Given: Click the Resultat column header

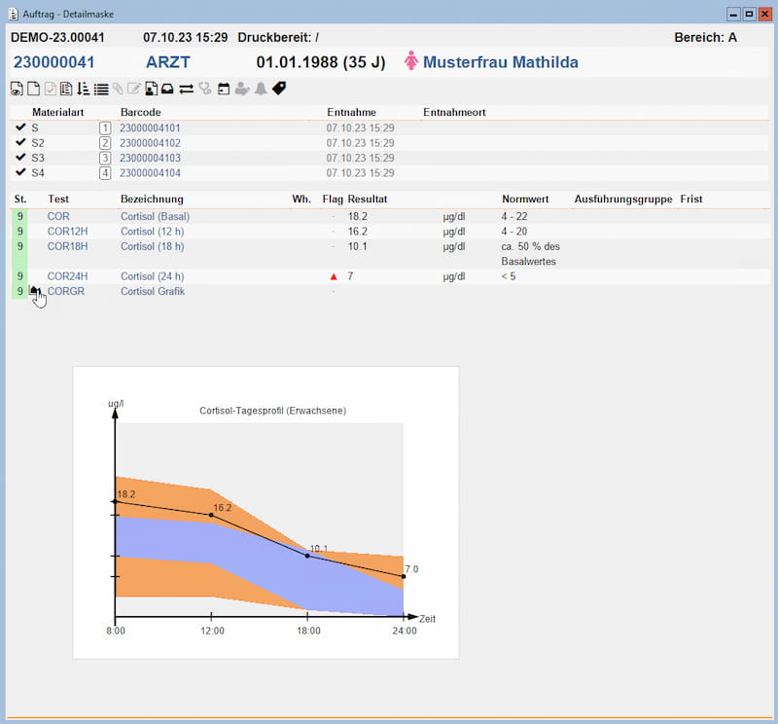Looking at the screenshot, I should pos(368,199).
